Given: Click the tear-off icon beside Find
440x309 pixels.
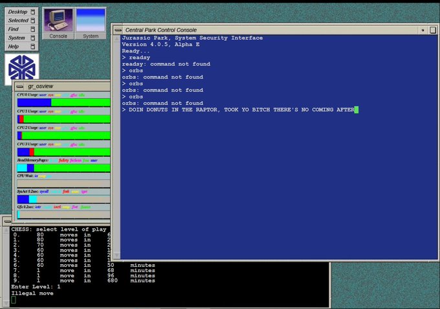Looking at the screenshot, I should (33, 29).
